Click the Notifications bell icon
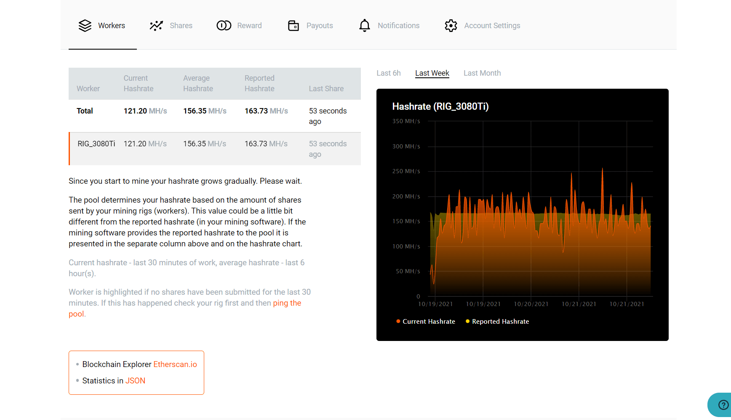 pyautogui.click(x=364, y=26)
